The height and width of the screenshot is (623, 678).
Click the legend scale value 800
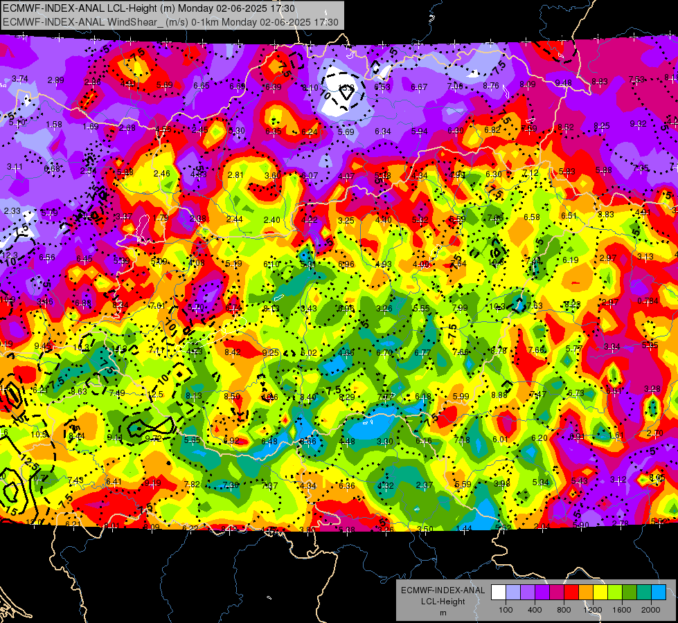(564, 610)
